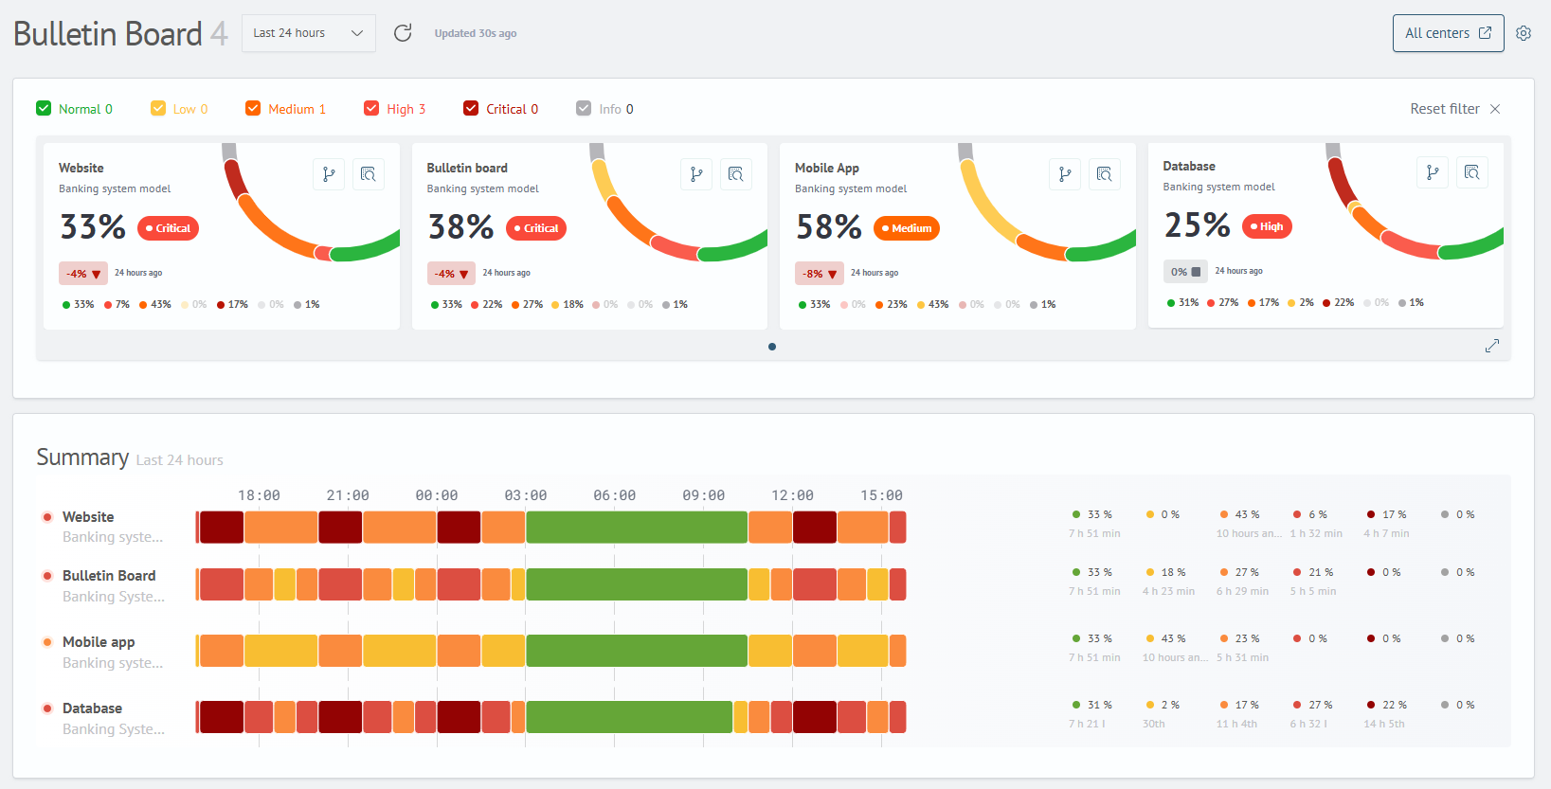Open the All centers button
Image resolution: width=1551 pixels, height=789 pixels.
coord(1448,33)
